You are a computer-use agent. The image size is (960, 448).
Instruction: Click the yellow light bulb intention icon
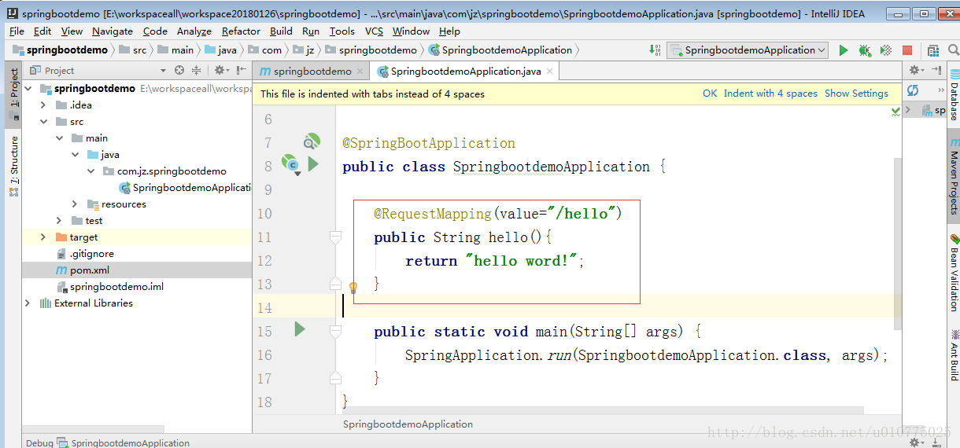(353, 288)
